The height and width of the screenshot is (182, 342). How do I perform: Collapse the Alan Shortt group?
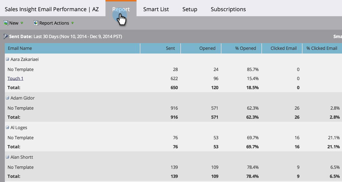pyautogui.click(x=7, y=157)
